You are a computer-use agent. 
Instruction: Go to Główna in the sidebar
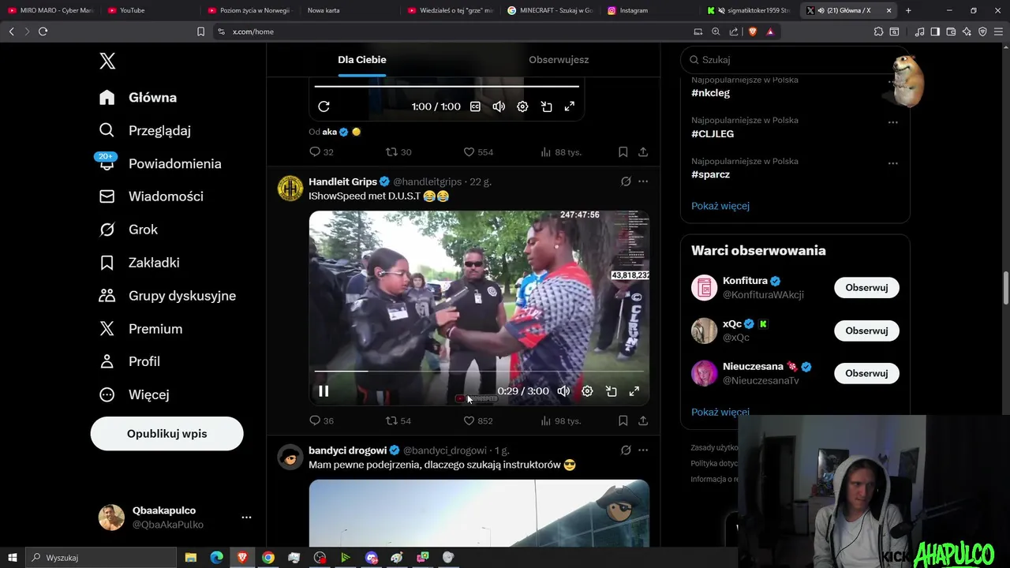[x=138, y=97]
